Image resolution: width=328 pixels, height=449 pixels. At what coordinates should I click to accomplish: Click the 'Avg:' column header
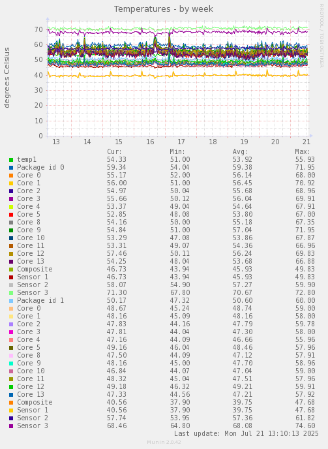click(240, 152)
